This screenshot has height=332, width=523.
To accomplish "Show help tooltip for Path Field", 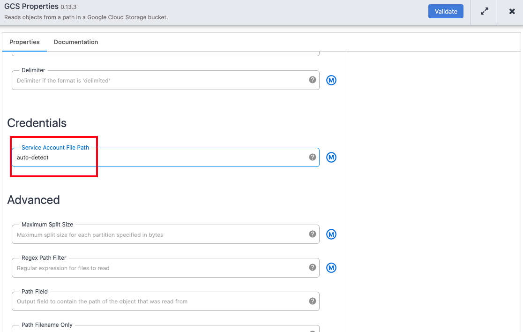I will click(313, 301).
